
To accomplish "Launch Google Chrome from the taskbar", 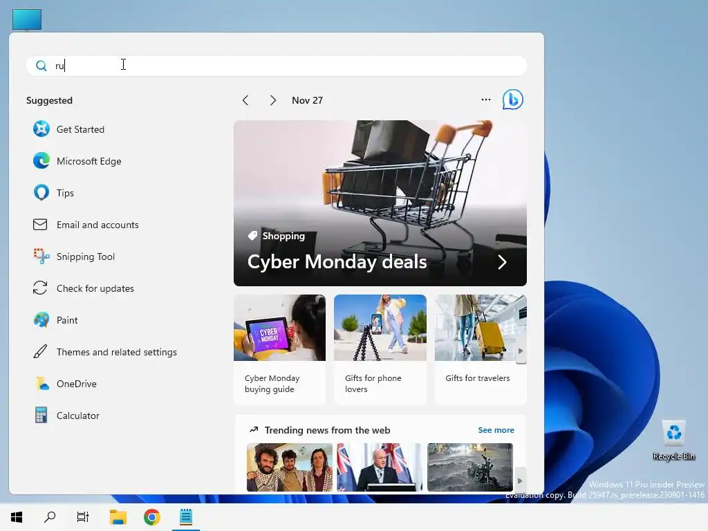I will 151,517.
